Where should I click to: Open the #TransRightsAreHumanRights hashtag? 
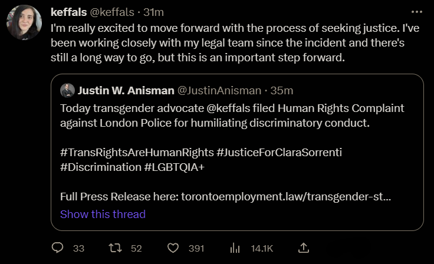(137, 152)
